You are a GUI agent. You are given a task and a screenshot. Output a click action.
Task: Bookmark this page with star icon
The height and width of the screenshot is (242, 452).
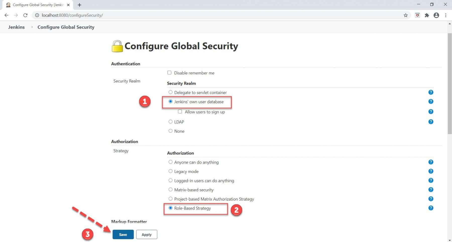[406, 15]
